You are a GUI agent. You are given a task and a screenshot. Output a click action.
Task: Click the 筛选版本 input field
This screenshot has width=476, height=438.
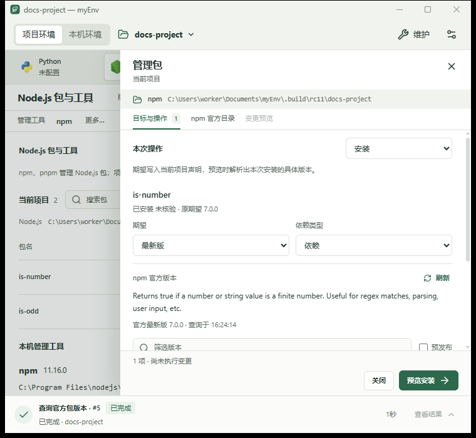(272, 345)
